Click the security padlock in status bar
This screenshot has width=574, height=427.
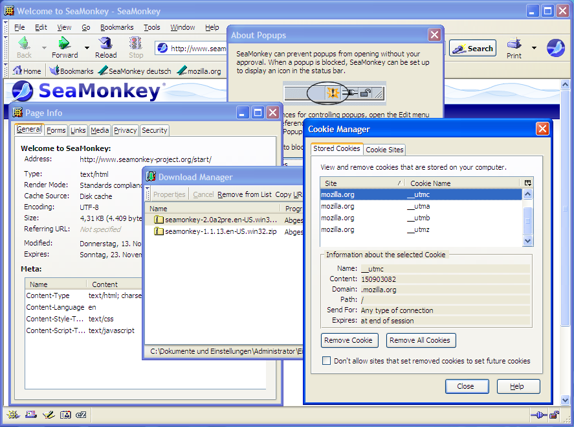click(x=554, y=415)
